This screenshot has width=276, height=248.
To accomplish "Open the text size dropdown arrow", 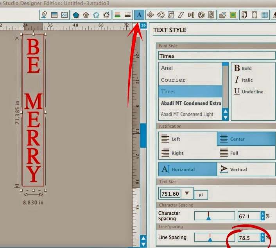I will [x=187, y=193].
